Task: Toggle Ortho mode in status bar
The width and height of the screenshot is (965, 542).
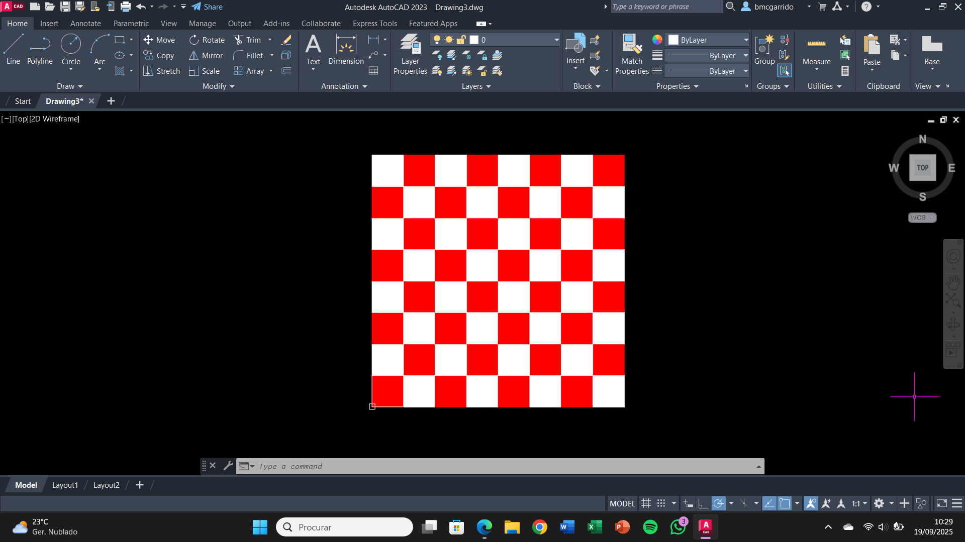Action: pos(703,503)
